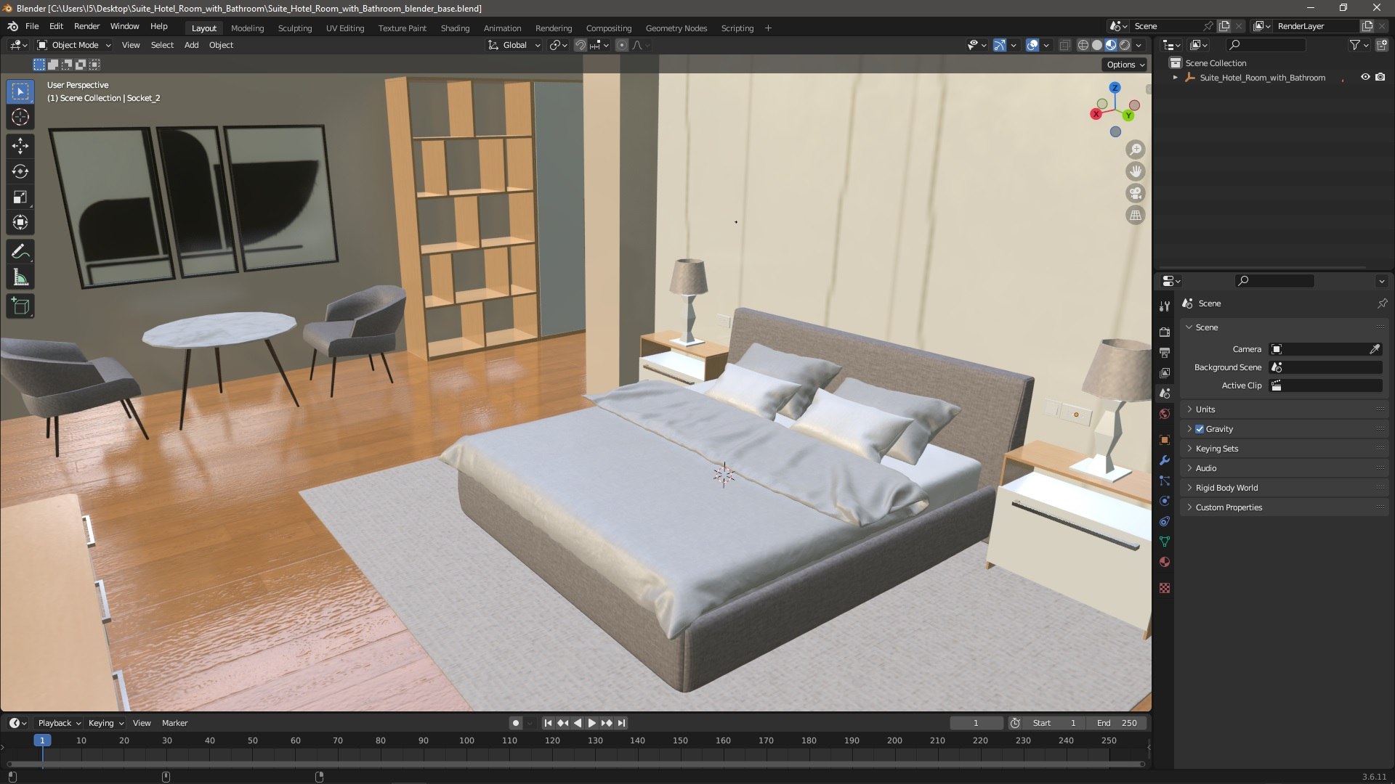
Task: Pick the Scale tool
Action: pos(20,197)
